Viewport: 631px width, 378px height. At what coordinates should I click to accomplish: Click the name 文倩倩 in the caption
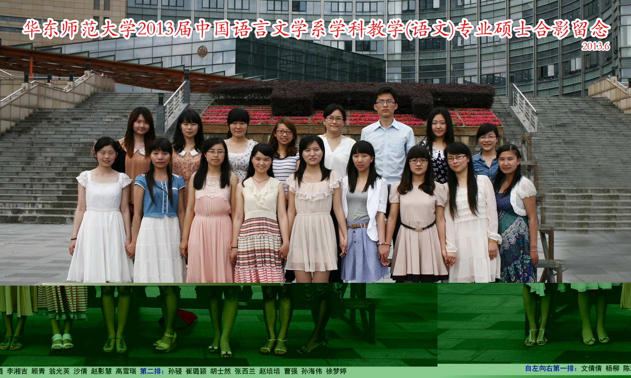pos(591,369)
